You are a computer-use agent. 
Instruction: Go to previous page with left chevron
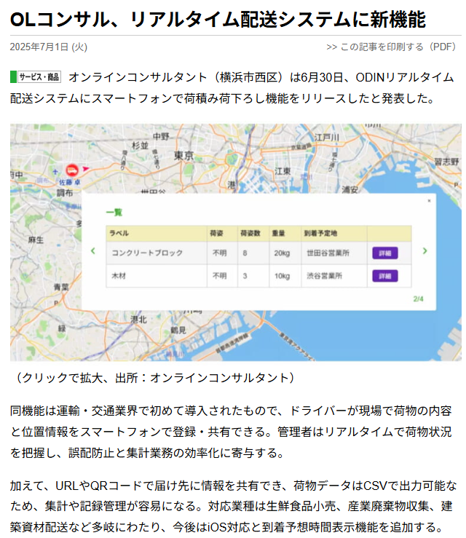point(93,251)
